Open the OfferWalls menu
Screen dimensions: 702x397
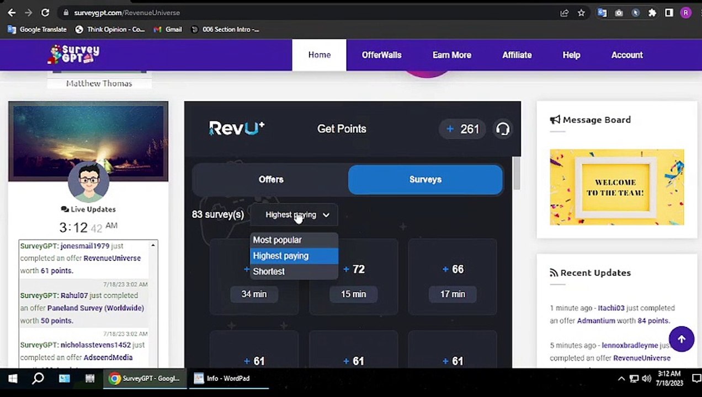(381, 55)
